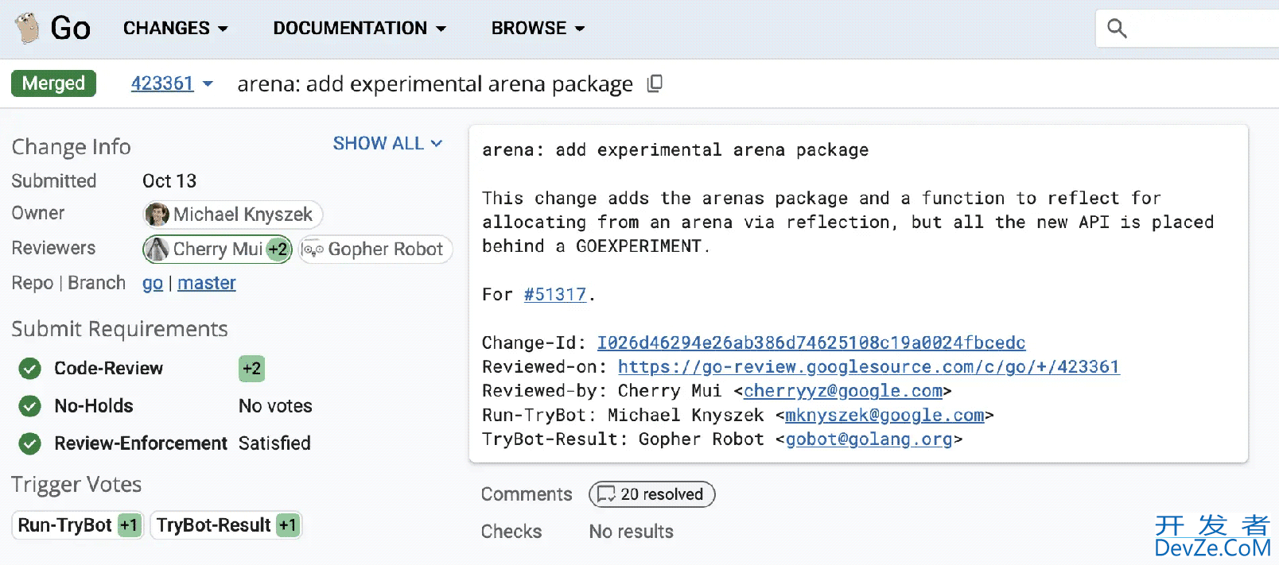Open the master branch link
Screen dimensions: 1279x565
click(x=207, y=283)
